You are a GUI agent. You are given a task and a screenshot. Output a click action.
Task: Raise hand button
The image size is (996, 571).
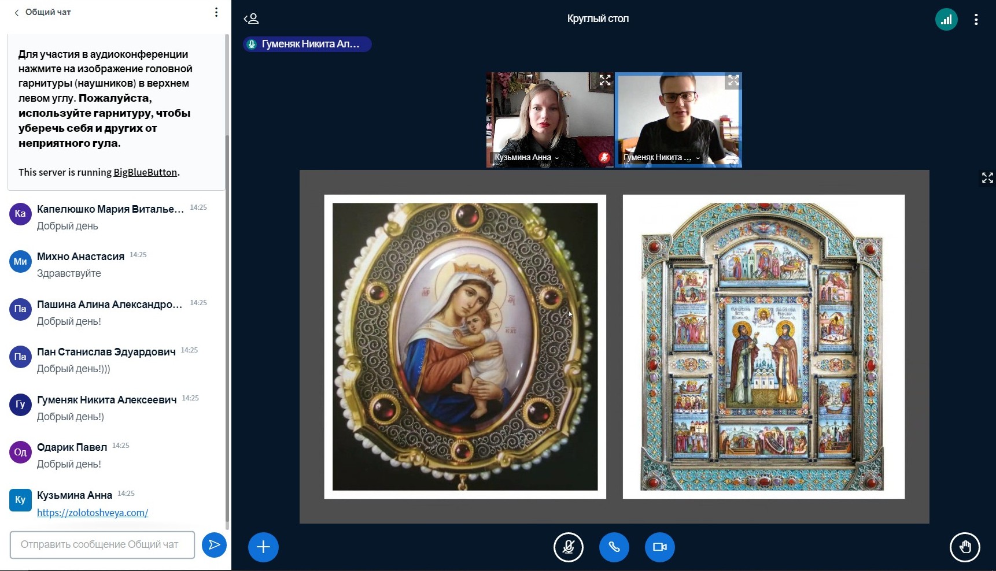tap(965, 547)
